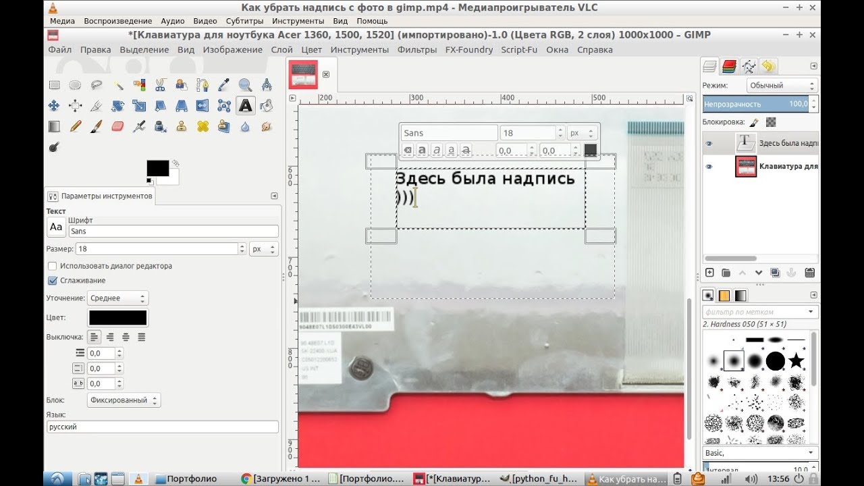Hide the text layer via its eye icon

click(709, 143)
